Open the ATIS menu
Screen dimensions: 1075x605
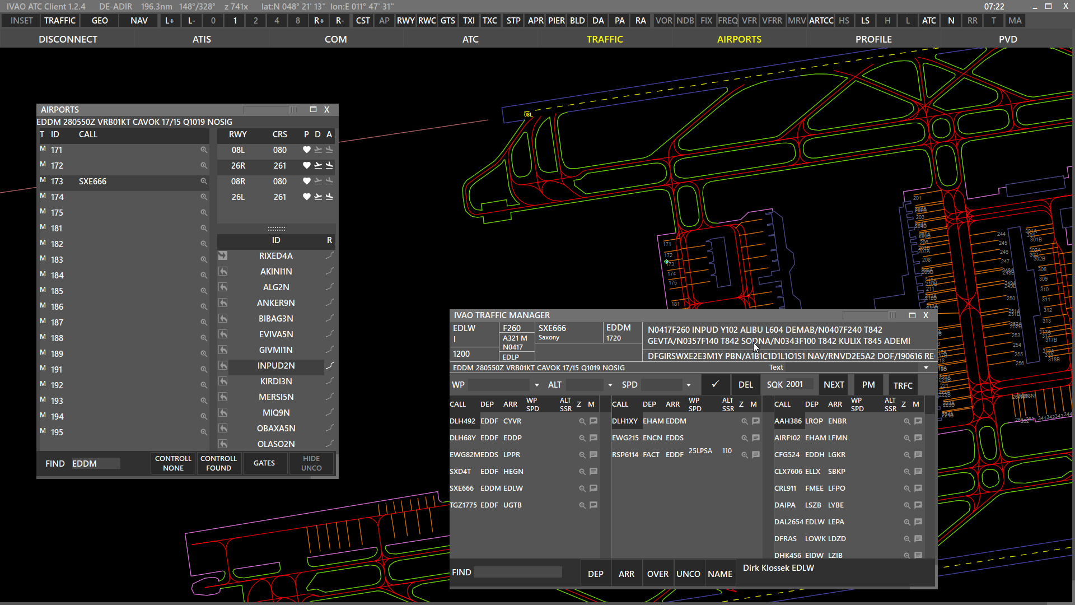[202, 39]
